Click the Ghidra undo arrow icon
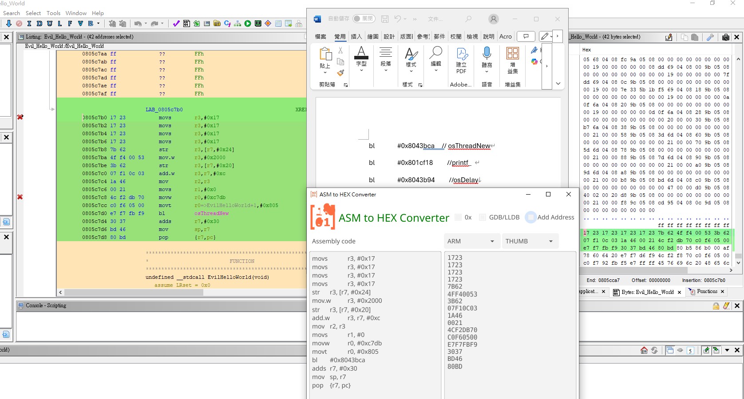744x399 pixels. (138, 23)
